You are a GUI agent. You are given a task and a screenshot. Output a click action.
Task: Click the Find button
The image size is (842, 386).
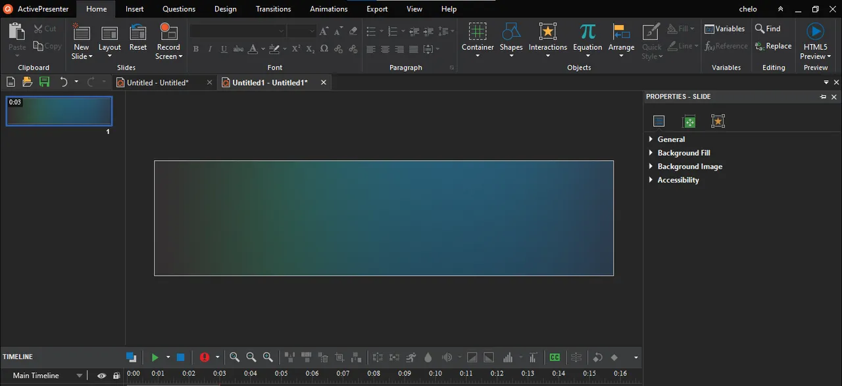pyautogui.click(x=768, y=28)
